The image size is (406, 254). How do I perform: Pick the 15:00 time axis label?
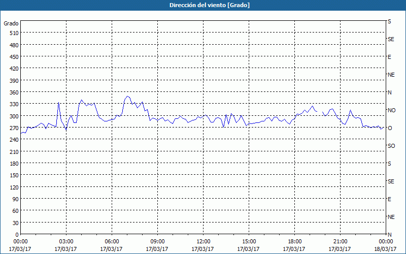249,242
